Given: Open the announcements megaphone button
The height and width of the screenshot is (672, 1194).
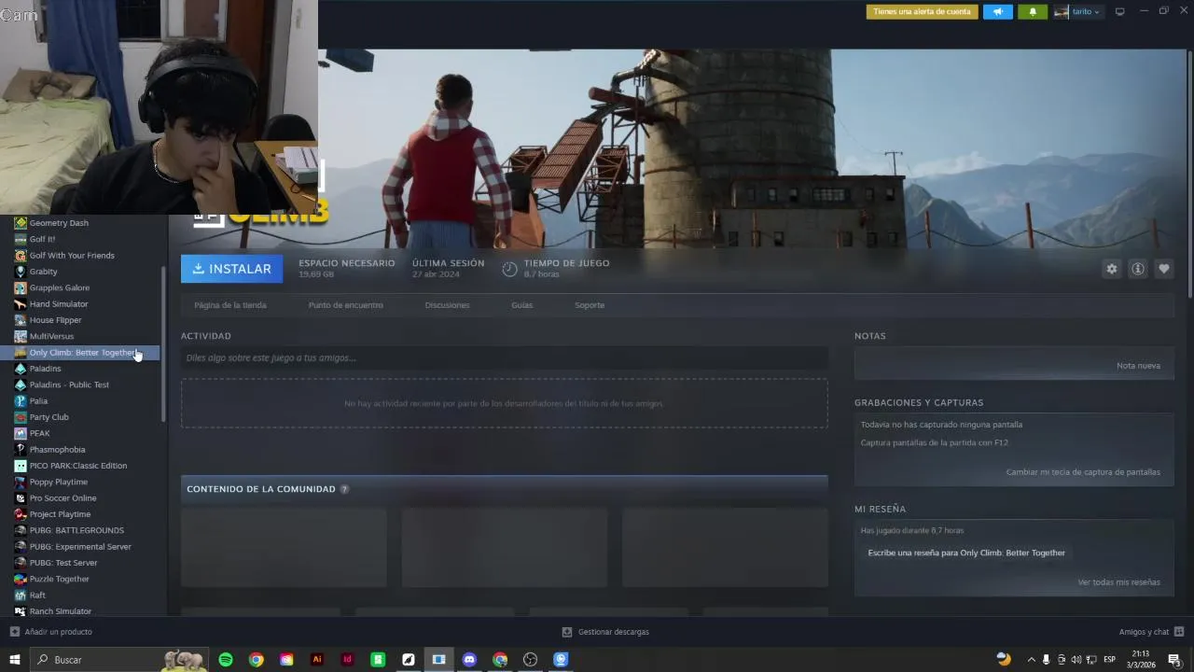Looking at the screenshot, I should click(997, 12).
